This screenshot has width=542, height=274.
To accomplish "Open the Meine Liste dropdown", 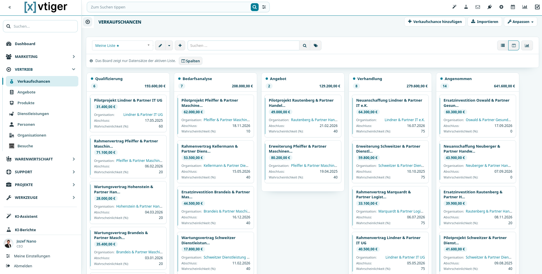I will [x=123, y=45].
